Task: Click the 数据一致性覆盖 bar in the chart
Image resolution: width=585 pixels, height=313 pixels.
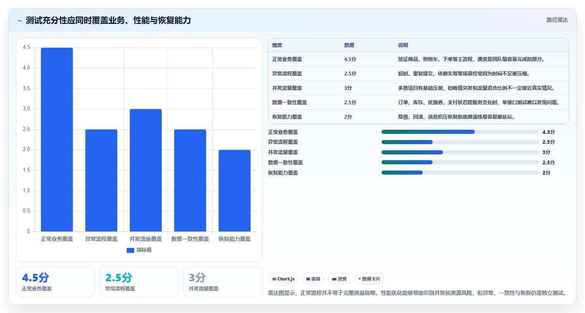Action: (190, 180)
